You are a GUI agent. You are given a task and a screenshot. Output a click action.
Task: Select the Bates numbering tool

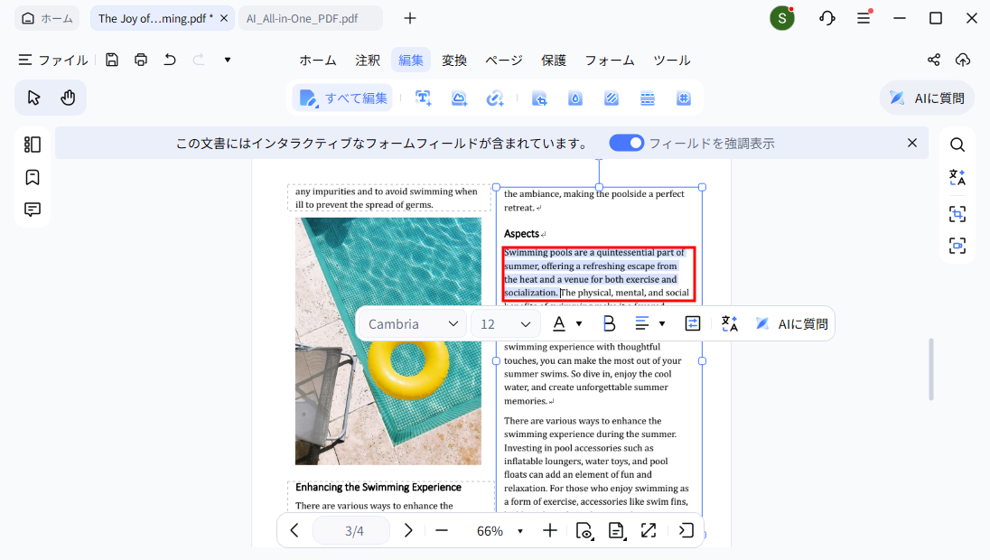[684, 98]
